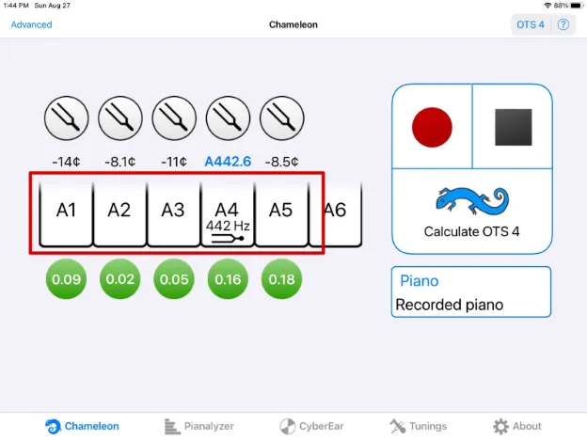The width and height of the screenshot is (587, 440).
Task: Switch to the CyberEar tab
Action: click(312, 426)
